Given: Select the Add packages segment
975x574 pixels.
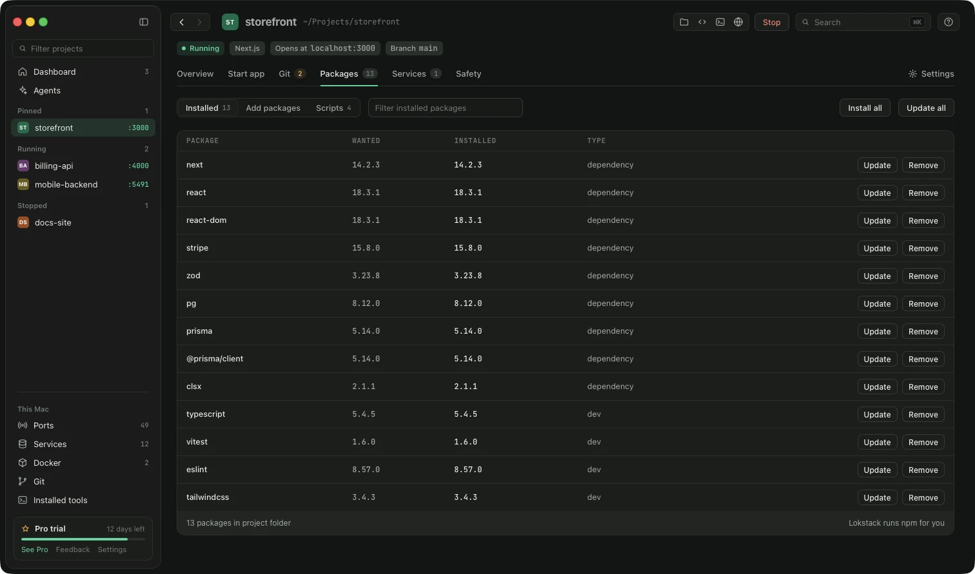Looking at the screenshot, I should (x=273, y=108).
